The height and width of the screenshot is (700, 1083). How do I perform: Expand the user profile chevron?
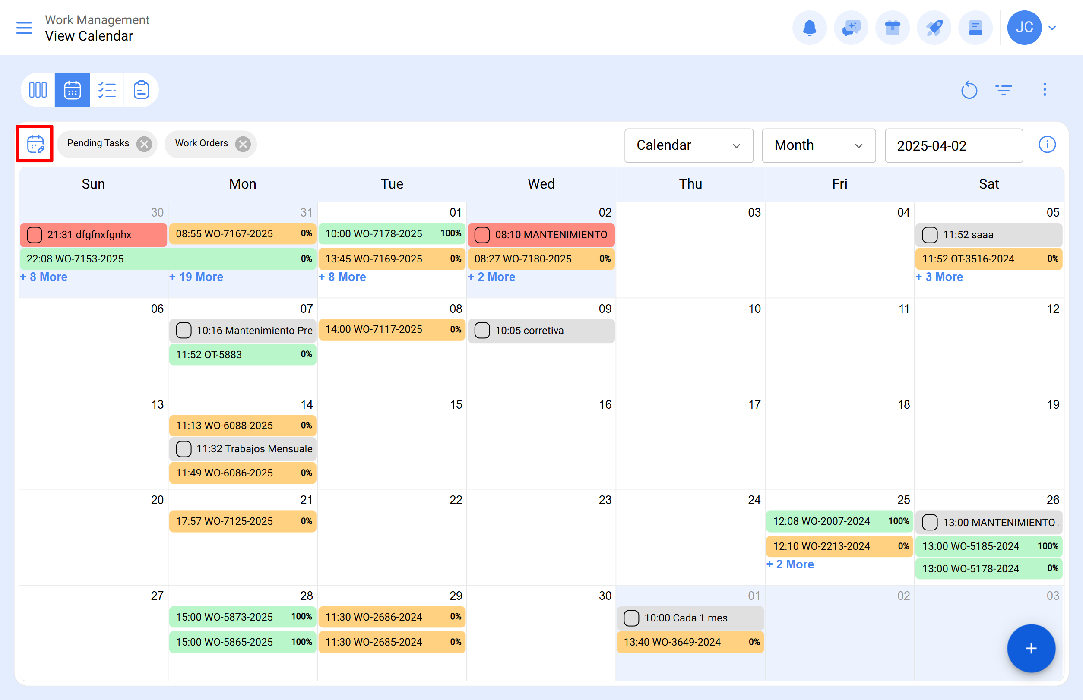point(1052,28)
